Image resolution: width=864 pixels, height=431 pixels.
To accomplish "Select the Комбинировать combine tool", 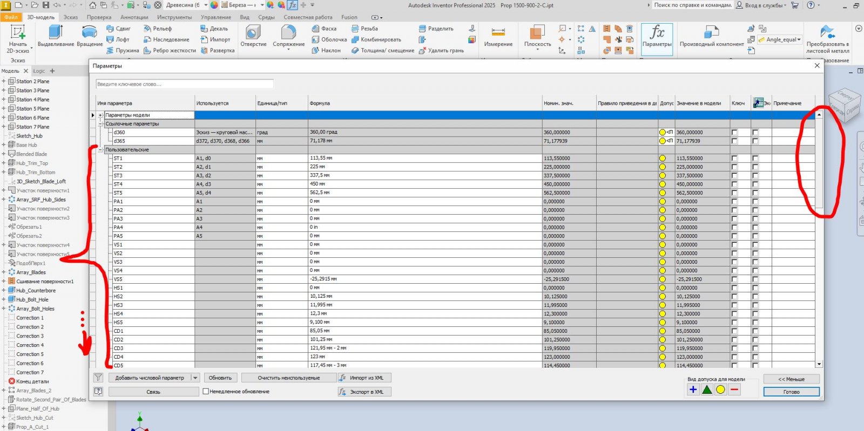I will pyautogui.click(x=376, y=39).
